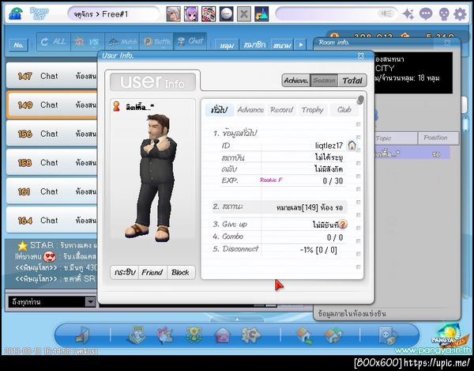This screenshot has width=474, height=371.
Task: Click the Block button
Action: [180, 272]
